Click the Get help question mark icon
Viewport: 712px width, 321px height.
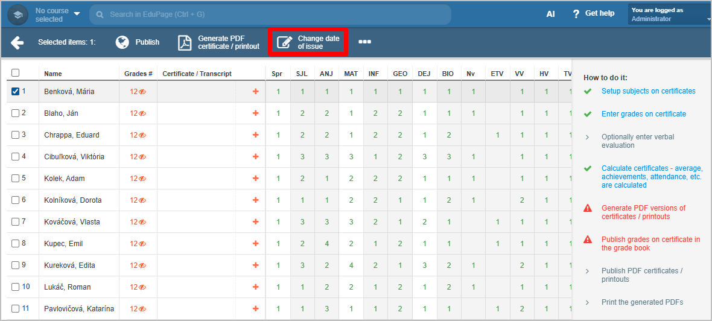576,14
